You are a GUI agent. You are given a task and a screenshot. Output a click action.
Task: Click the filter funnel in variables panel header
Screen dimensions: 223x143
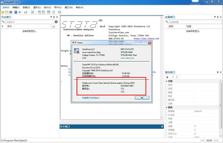coord(215,17)
